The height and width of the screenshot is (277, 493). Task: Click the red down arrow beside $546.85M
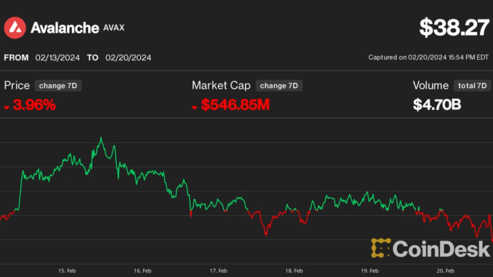point(194,108)
